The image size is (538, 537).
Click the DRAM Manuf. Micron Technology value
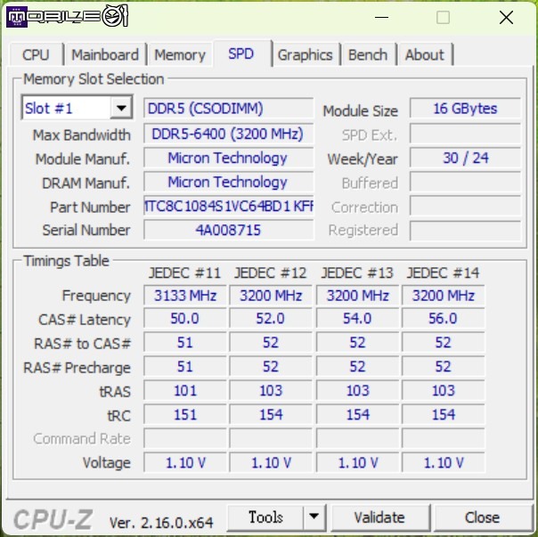tap(229, 182)
